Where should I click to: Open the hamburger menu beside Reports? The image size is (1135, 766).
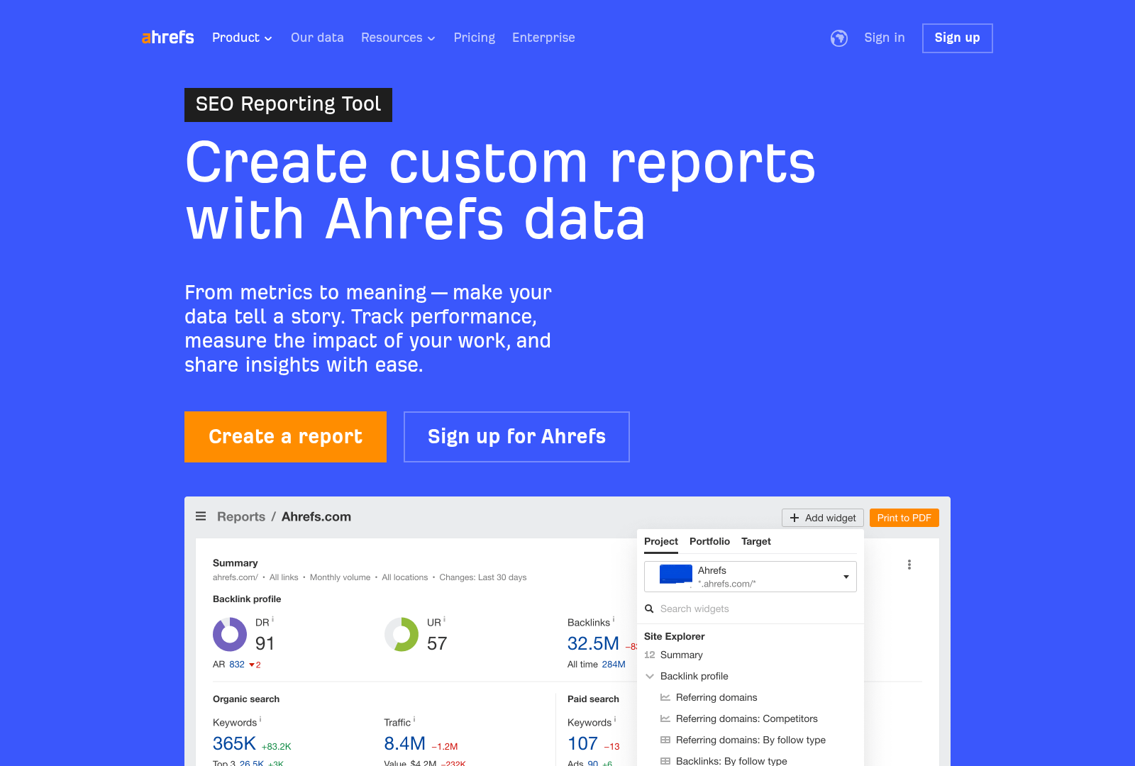coord(201,516)
